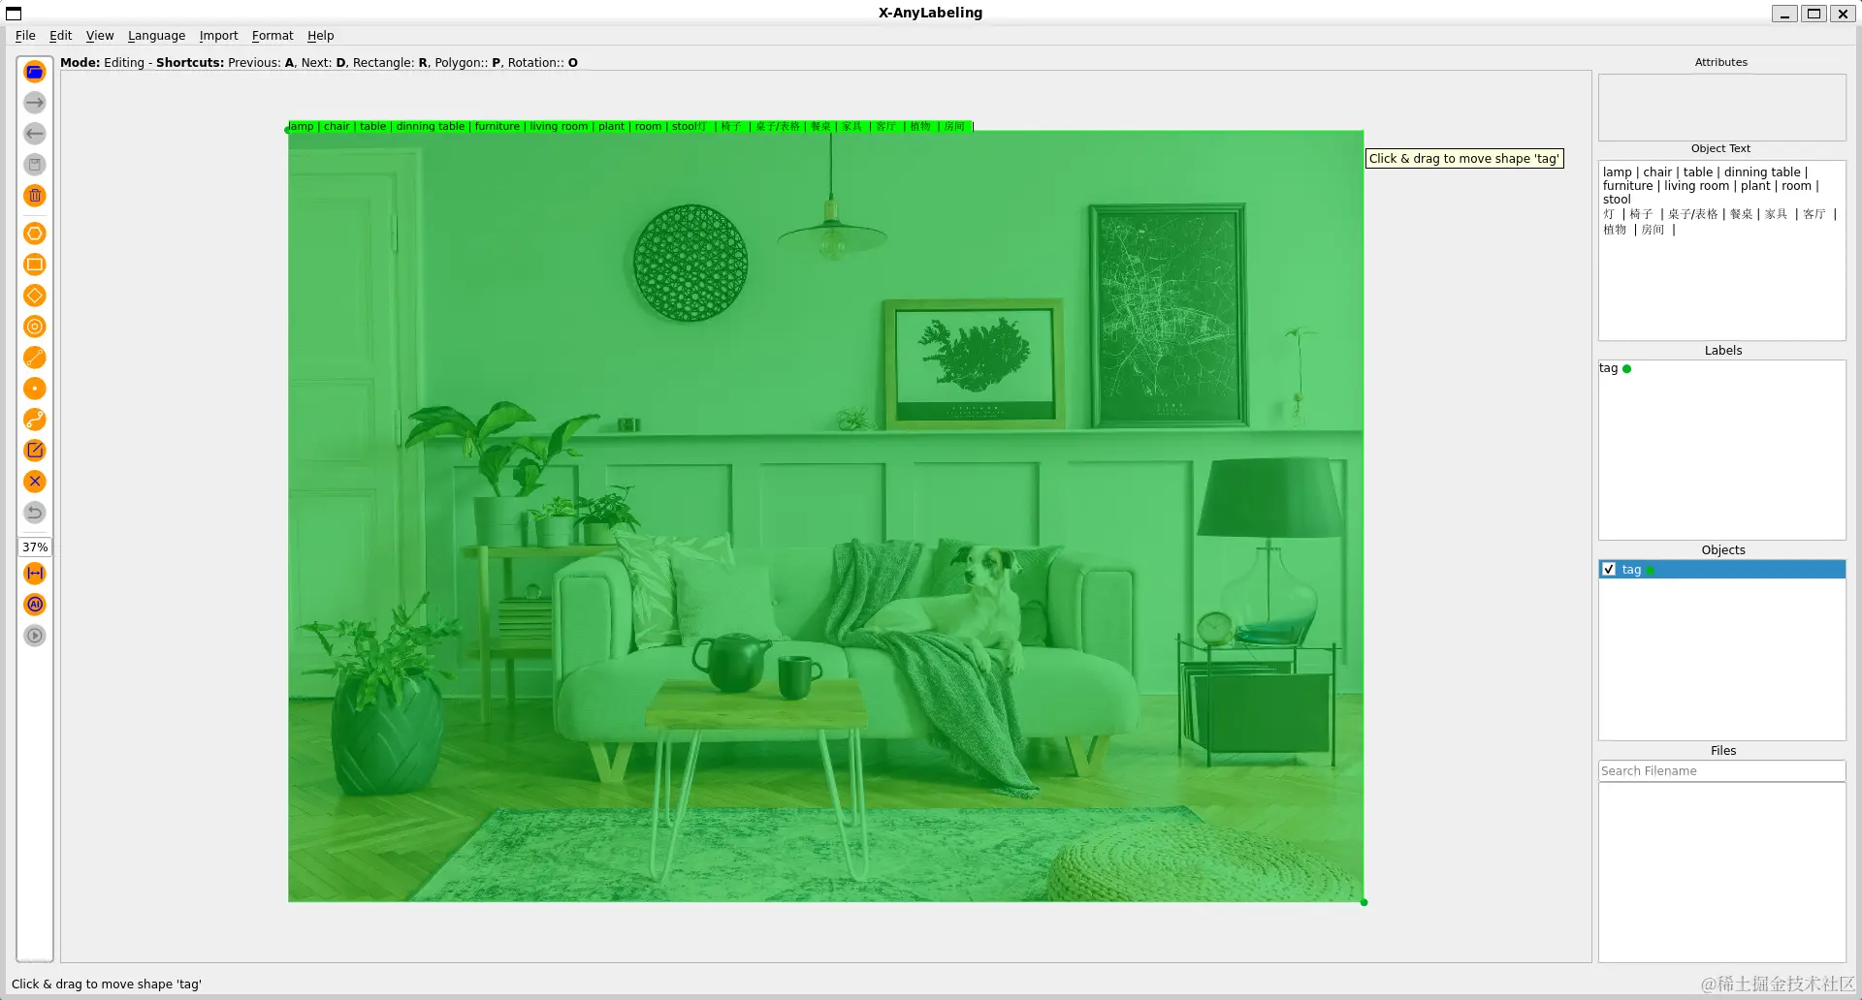Click the 37% zoom value box
Image resolution: width=1862 pixels, height=1000 pixels.
[35, 547]
